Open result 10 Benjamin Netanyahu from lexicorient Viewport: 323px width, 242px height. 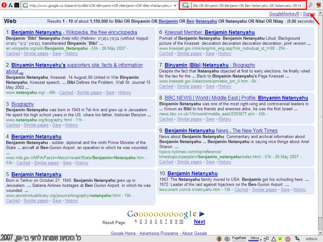(x=192, y=174)
